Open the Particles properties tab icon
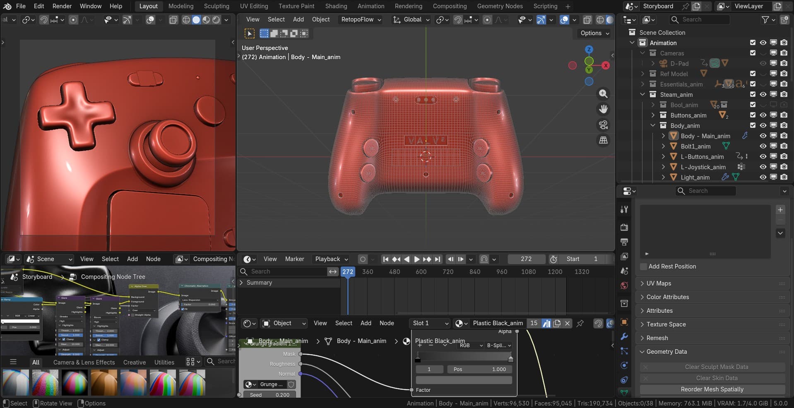 point(624,351)
